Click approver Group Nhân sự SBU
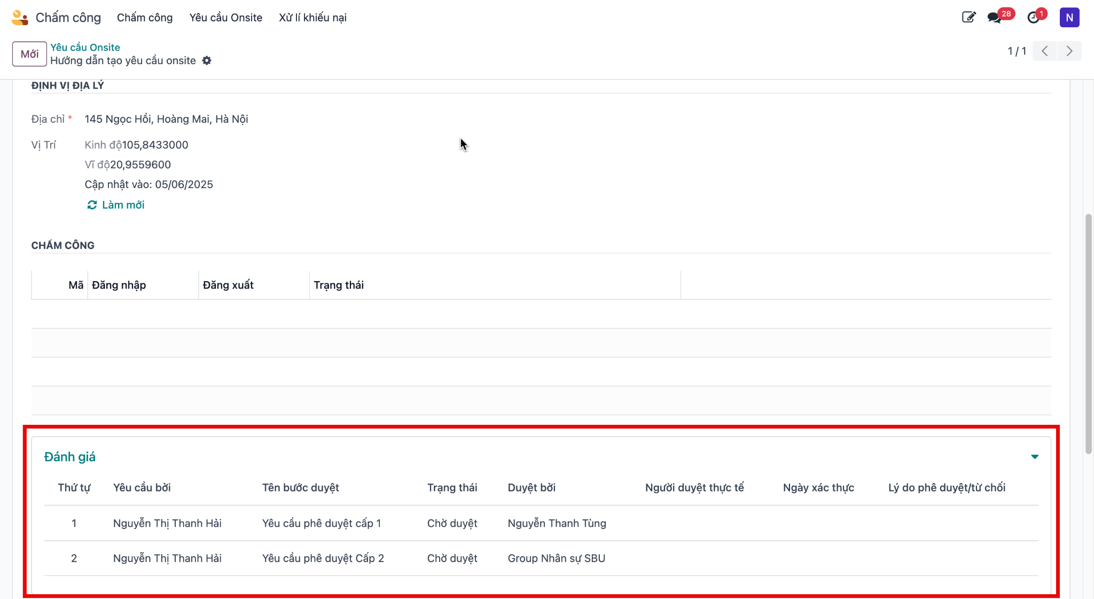 557,558
